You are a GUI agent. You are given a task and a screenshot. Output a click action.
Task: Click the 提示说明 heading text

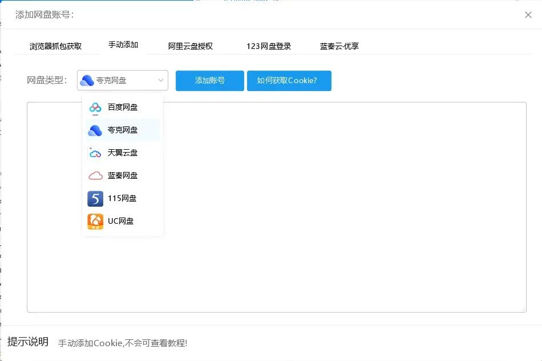pyautogui.click(x=27, y=342)
